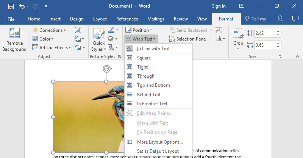The width and height of the screenshot is (303, 158).
Task: Switch to the Layout ribbon tab
Action: pyautogui.click(x=100, y=19)
